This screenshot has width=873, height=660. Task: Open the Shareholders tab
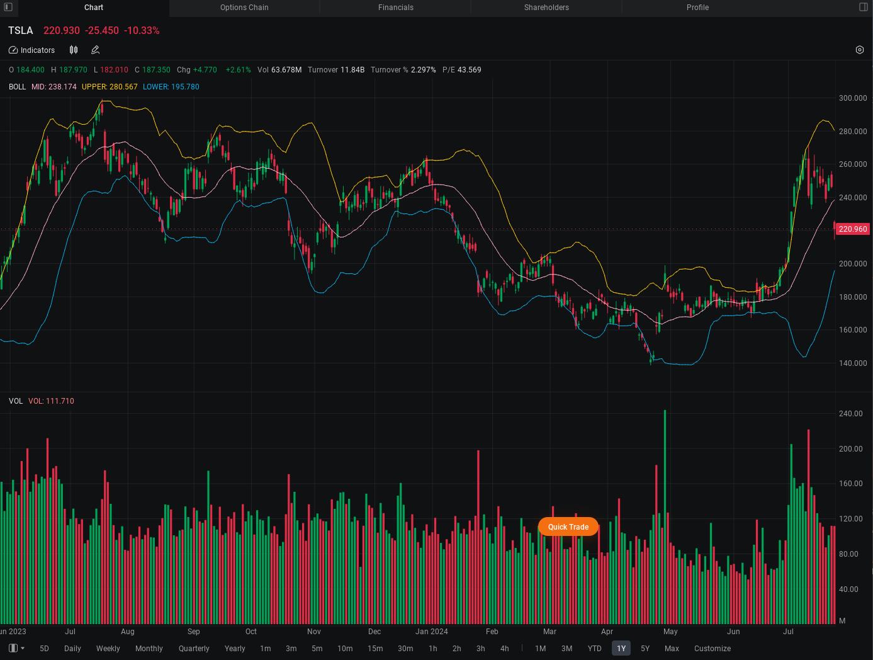[546, 8]
